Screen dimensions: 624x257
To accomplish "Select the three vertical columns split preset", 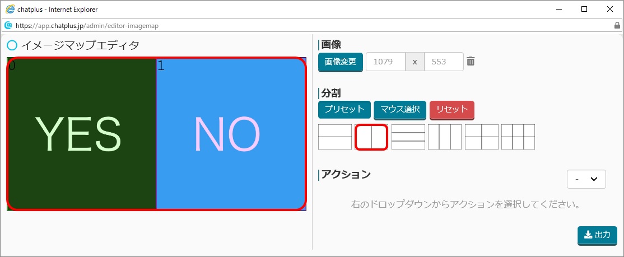I will pyautogui.click(x=445, y=137).
